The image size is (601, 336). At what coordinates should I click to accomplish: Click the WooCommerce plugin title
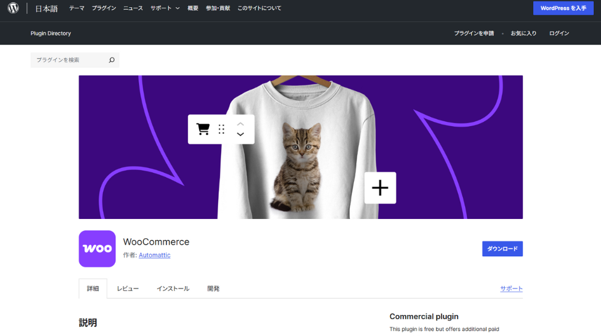[x=156, y=242]
